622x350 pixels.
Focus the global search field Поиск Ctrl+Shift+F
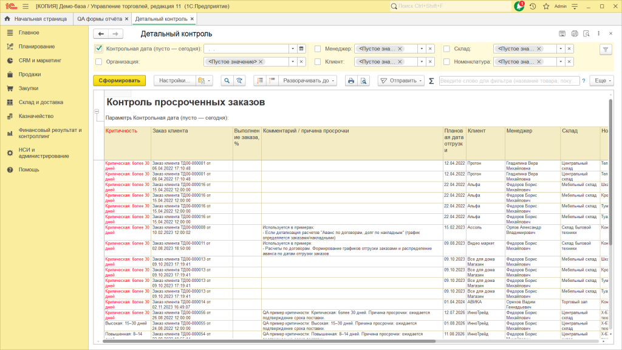(449, 6)
